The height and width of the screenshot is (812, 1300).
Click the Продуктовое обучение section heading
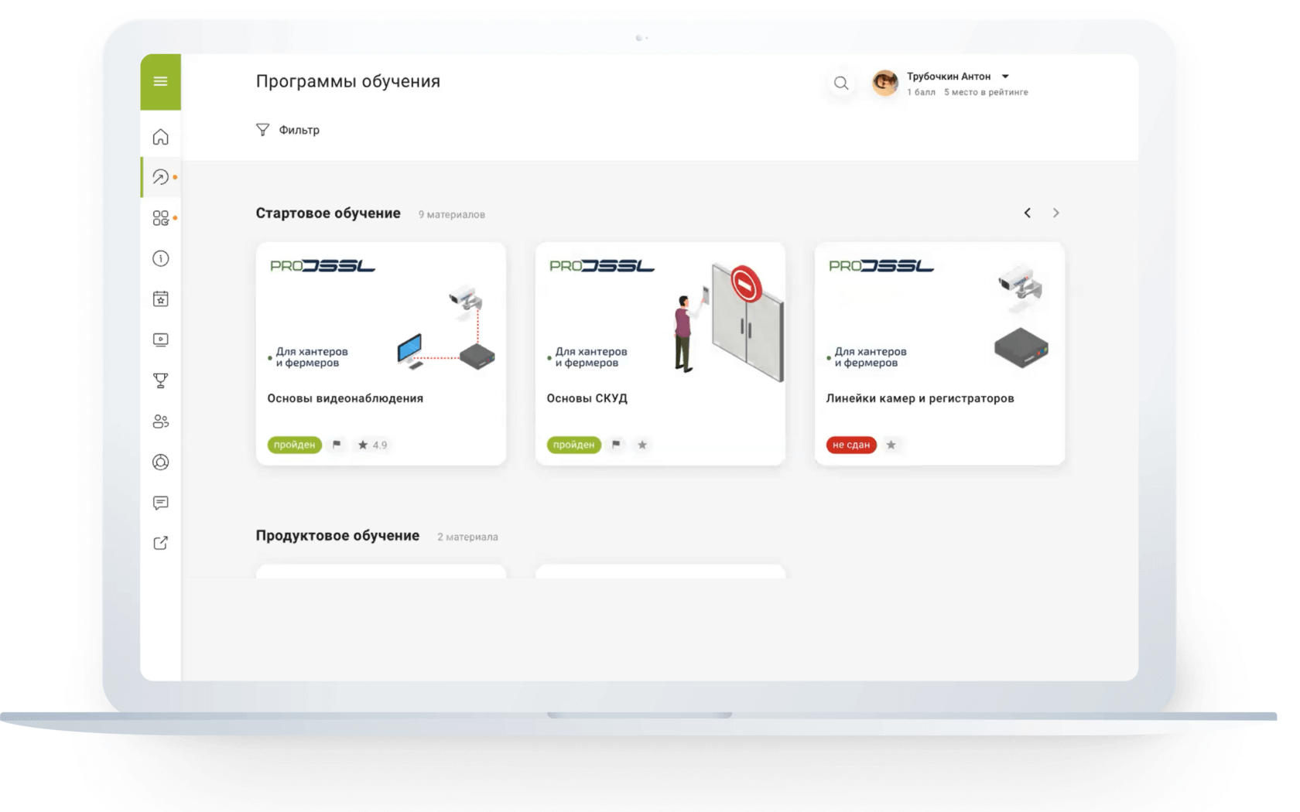click(x=337, y=536)
